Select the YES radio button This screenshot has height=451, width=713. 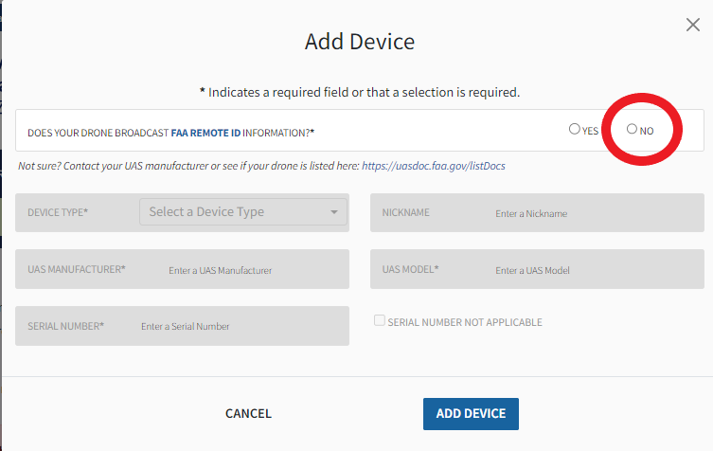click(575, 129)
